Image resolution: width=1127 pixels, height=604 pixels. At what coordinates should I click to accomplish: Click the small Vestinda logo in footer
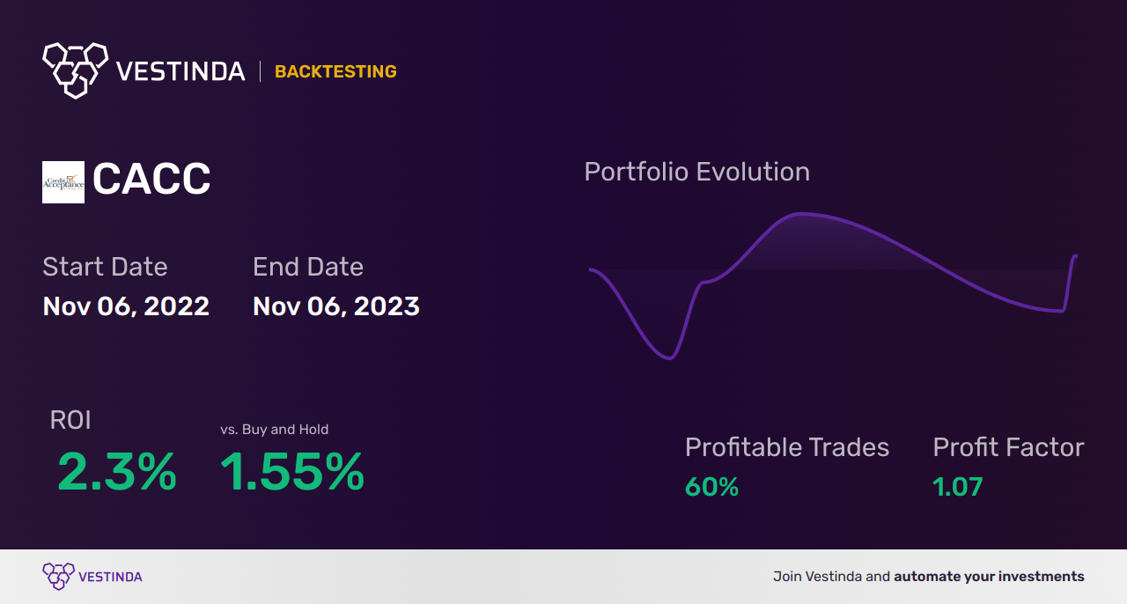coord(57,577)
